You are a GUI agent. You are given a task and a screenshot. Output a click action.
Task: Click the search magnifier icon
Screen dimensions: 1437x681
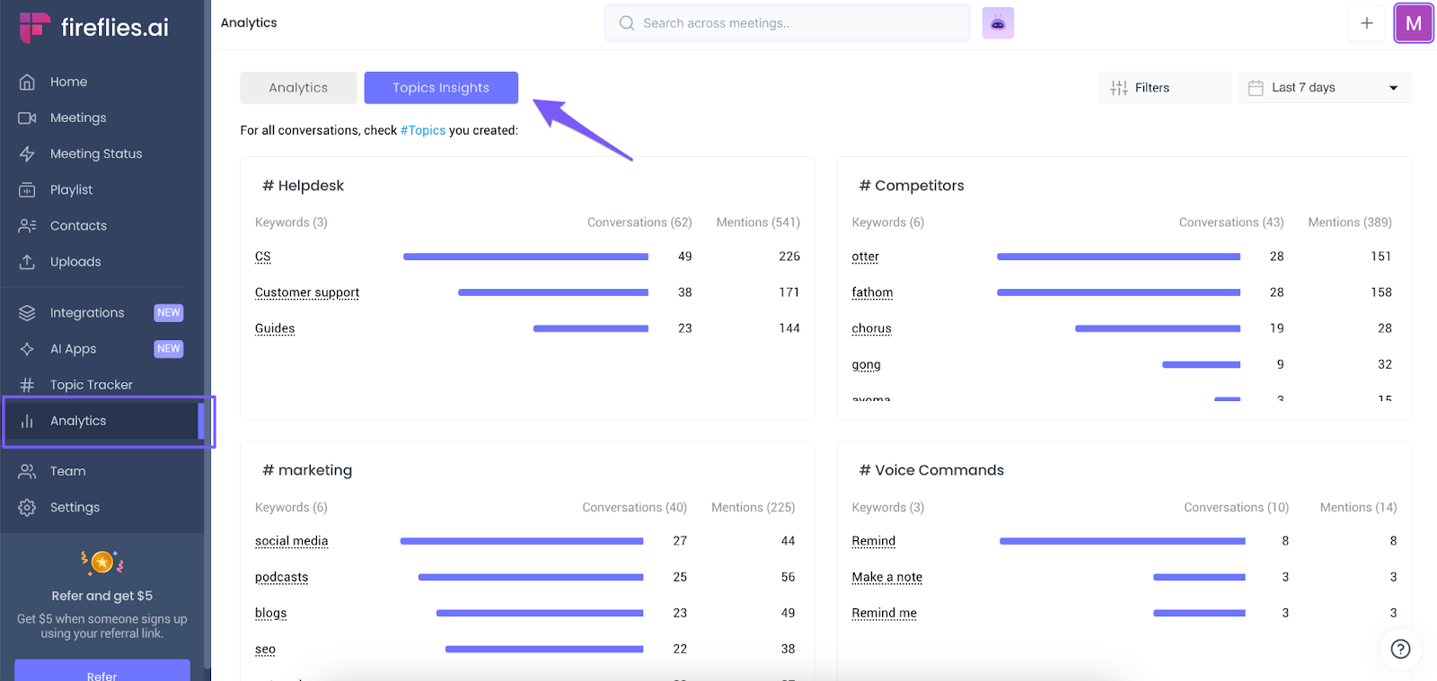click(x=627, y=23)
